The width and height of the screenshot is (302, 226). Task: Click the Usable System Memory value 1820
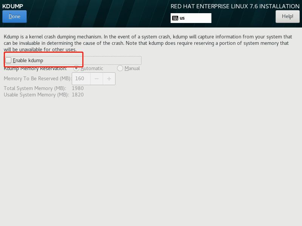pyautogui.click(x=78, y=95)
